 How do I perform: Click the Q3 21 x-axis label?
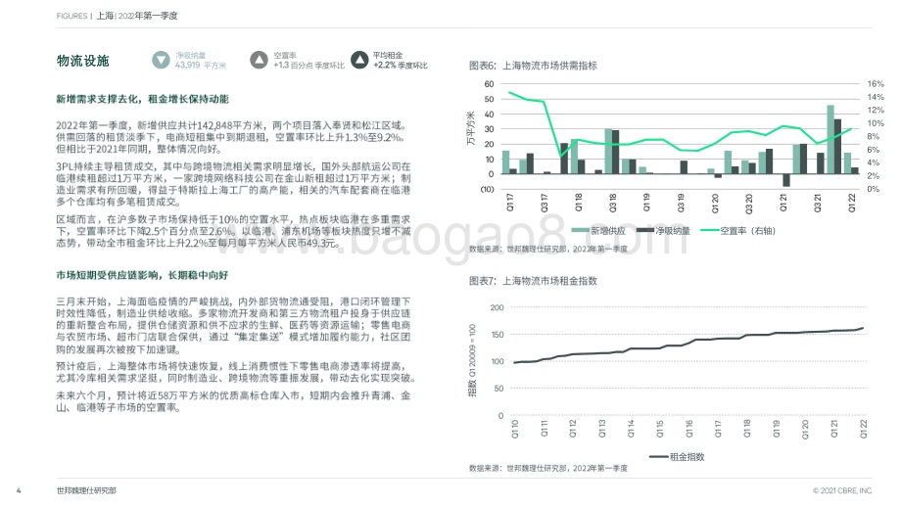[817, 203]
